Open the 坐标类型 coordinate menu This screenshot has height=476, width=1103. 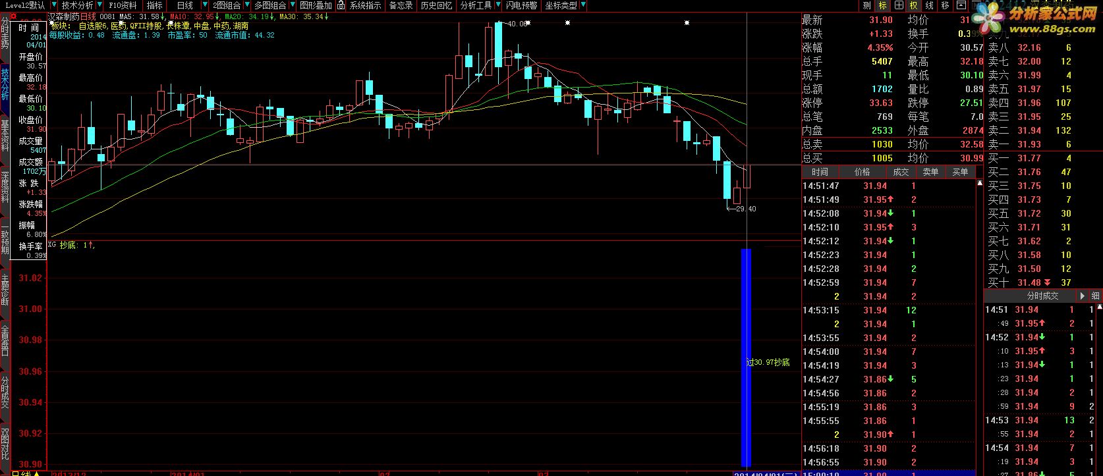coord(561,5)
